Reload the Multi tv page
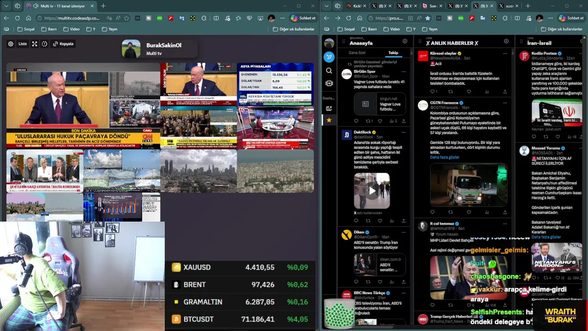The width and height of the screenshot is (588, 331). click(17, 18)
